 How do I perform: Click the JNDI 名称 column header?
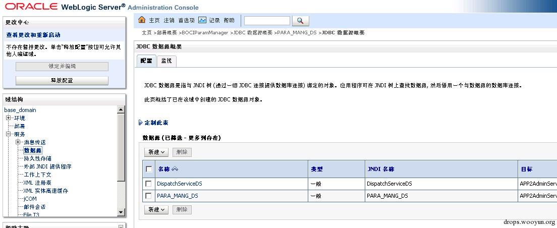(x=381, y=169)
